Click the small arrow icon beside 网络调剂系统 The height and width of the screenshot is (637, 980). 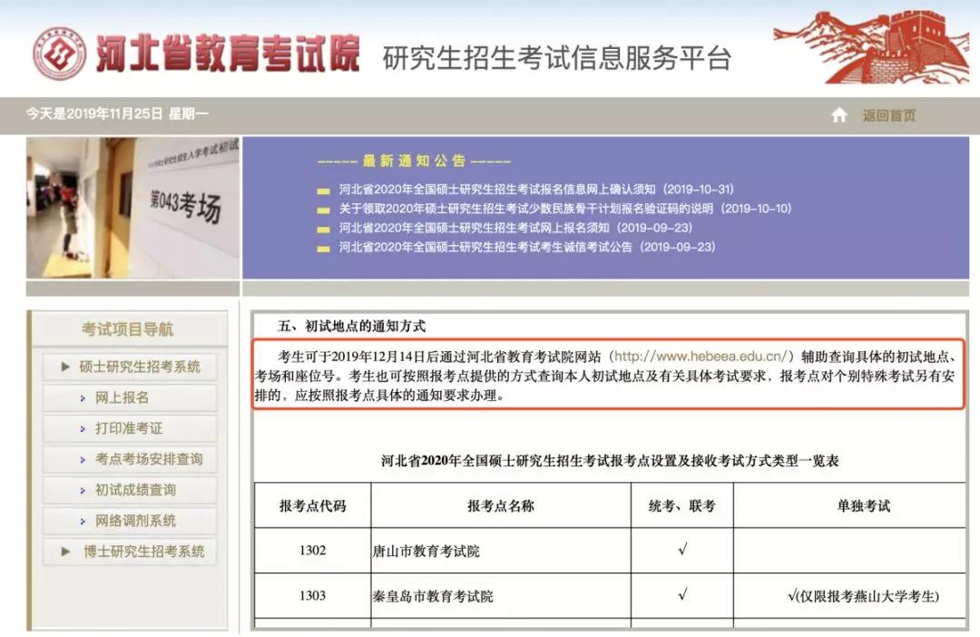tap(83, 522)
